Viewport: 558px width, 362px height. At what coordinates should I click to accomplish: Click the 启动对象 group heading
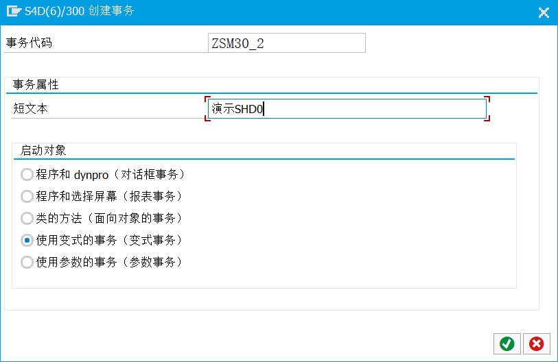[43, 150]
